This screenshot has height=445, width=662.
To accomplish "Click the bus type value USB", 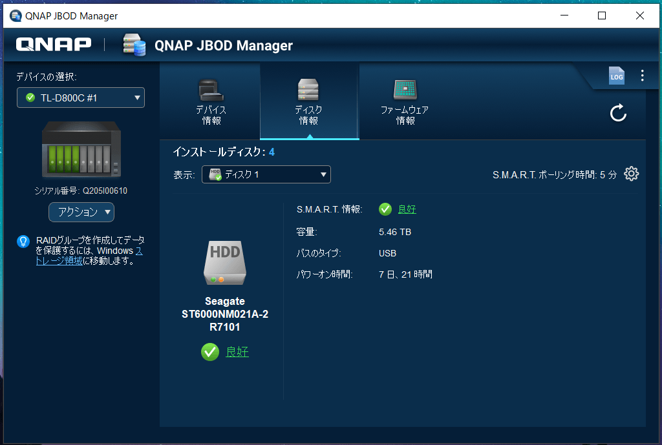I will point(387,253).
